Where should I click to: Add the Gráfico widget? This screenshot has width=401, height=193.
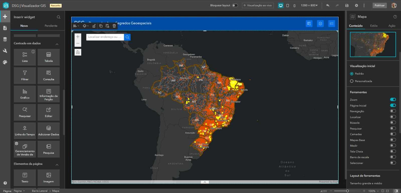25,94
